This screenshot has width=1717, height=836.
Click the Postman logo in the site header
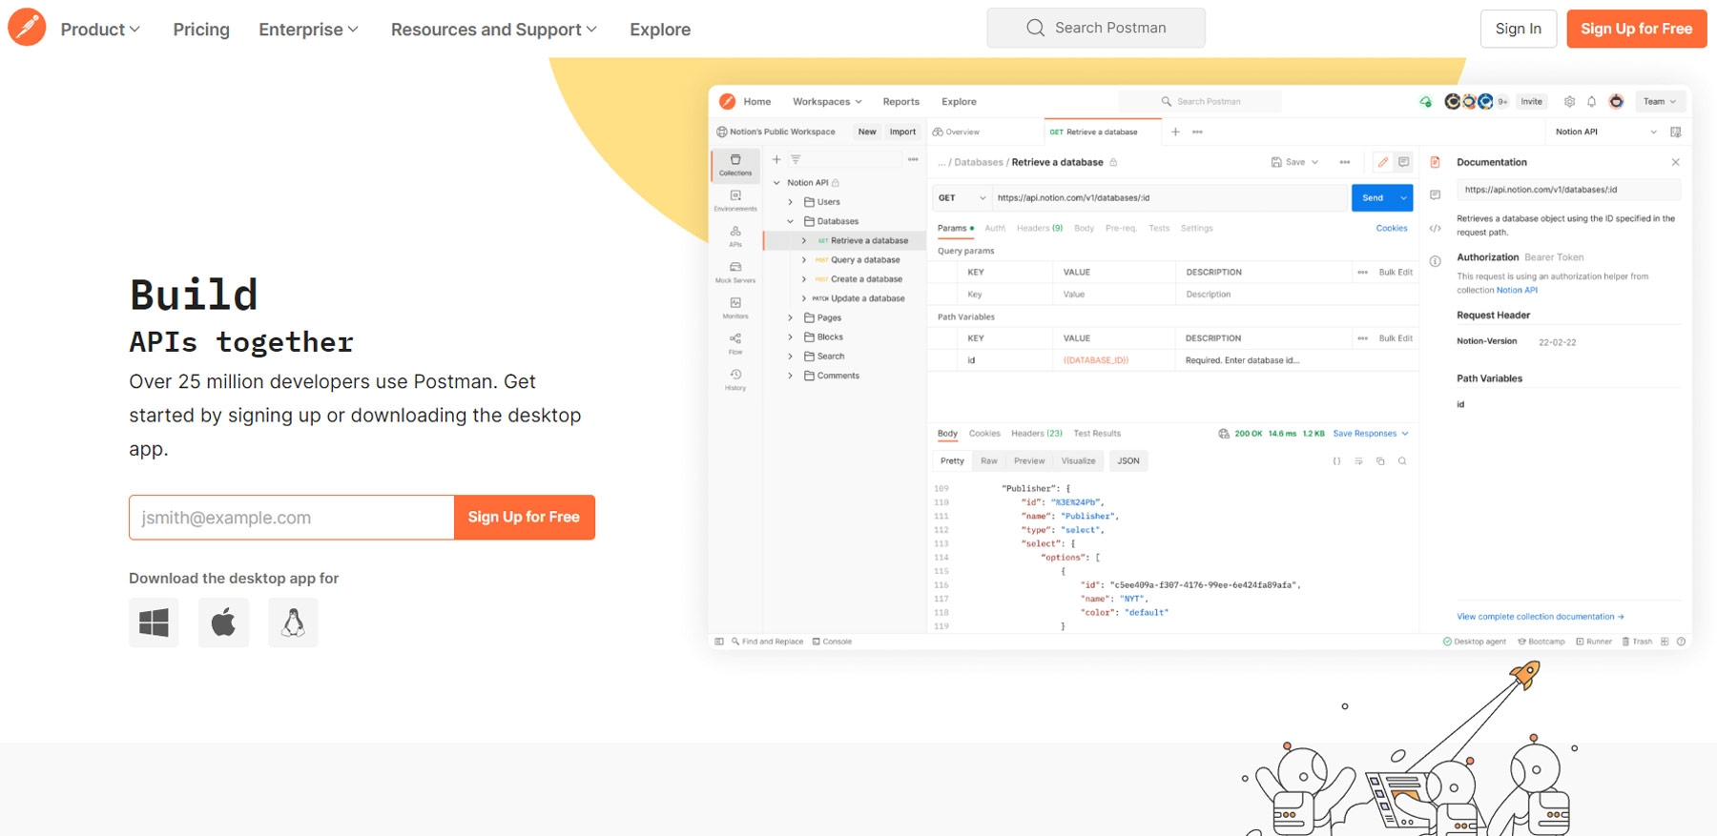pyautogui.click(x=27, y=28)
